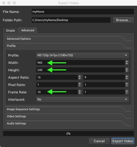Decrease Frame Rate numerator stepper down
The height and width of the screenshot is (147, 137).
pos(80,93)
